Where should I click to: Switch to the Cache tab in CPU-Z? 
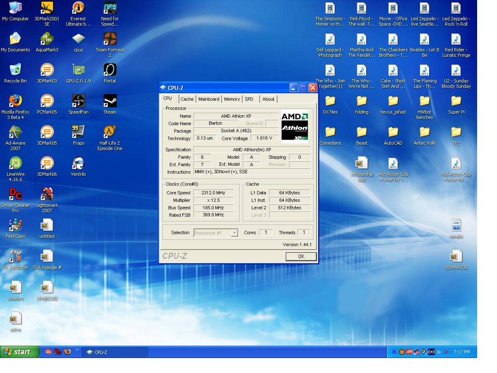pos(187,99)
